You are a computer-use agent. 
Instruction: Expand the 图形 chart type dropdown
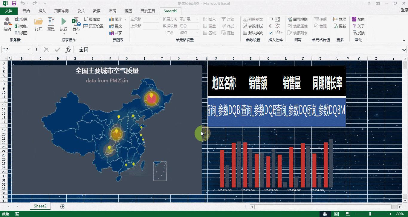[x=125, y=19]
